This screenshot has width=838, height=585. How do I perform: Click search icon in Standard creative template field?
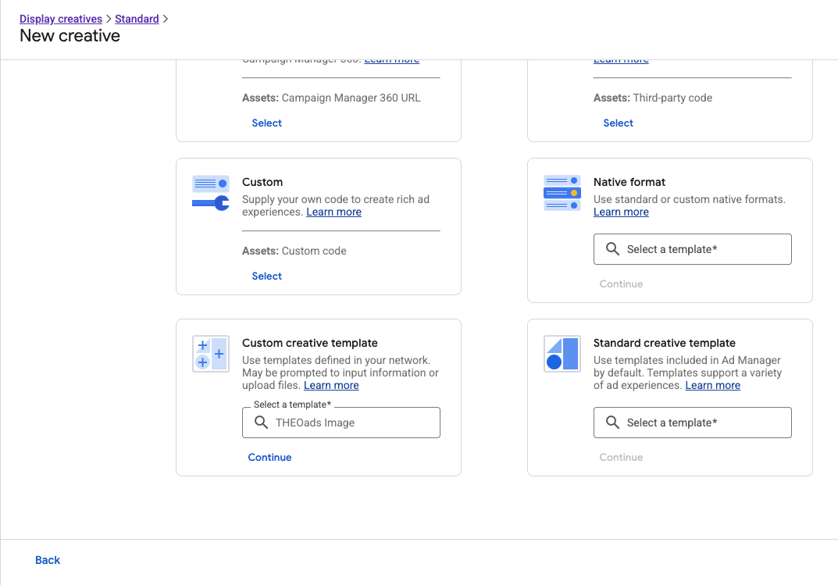tap(612, 423)
